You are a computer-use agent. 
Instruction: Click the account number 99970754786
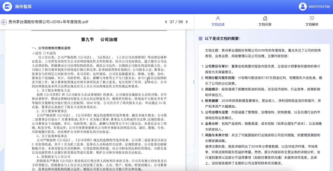pyautogui.click(x=319, y=7)
